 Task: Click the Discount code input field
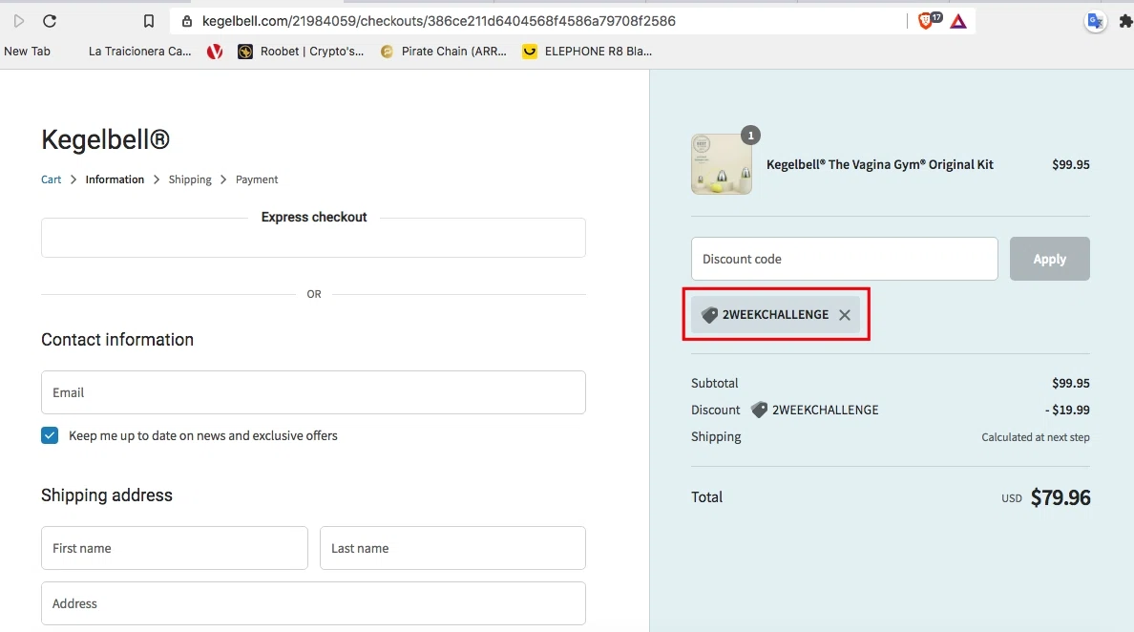(x=844, y=259)
